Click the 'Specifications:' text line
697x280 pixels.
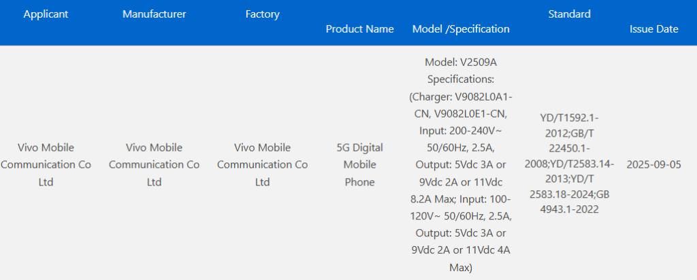pyautogui.click(x=461, y=79)
